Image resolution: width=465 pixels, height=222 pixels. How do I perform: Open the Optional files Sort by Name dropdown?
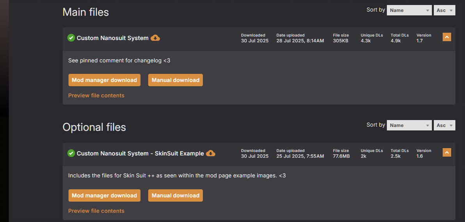[409, 125]
